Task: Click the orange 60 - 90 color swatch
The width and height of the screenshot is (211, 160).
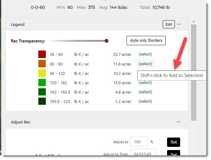Action: click(x=42, y=64)
